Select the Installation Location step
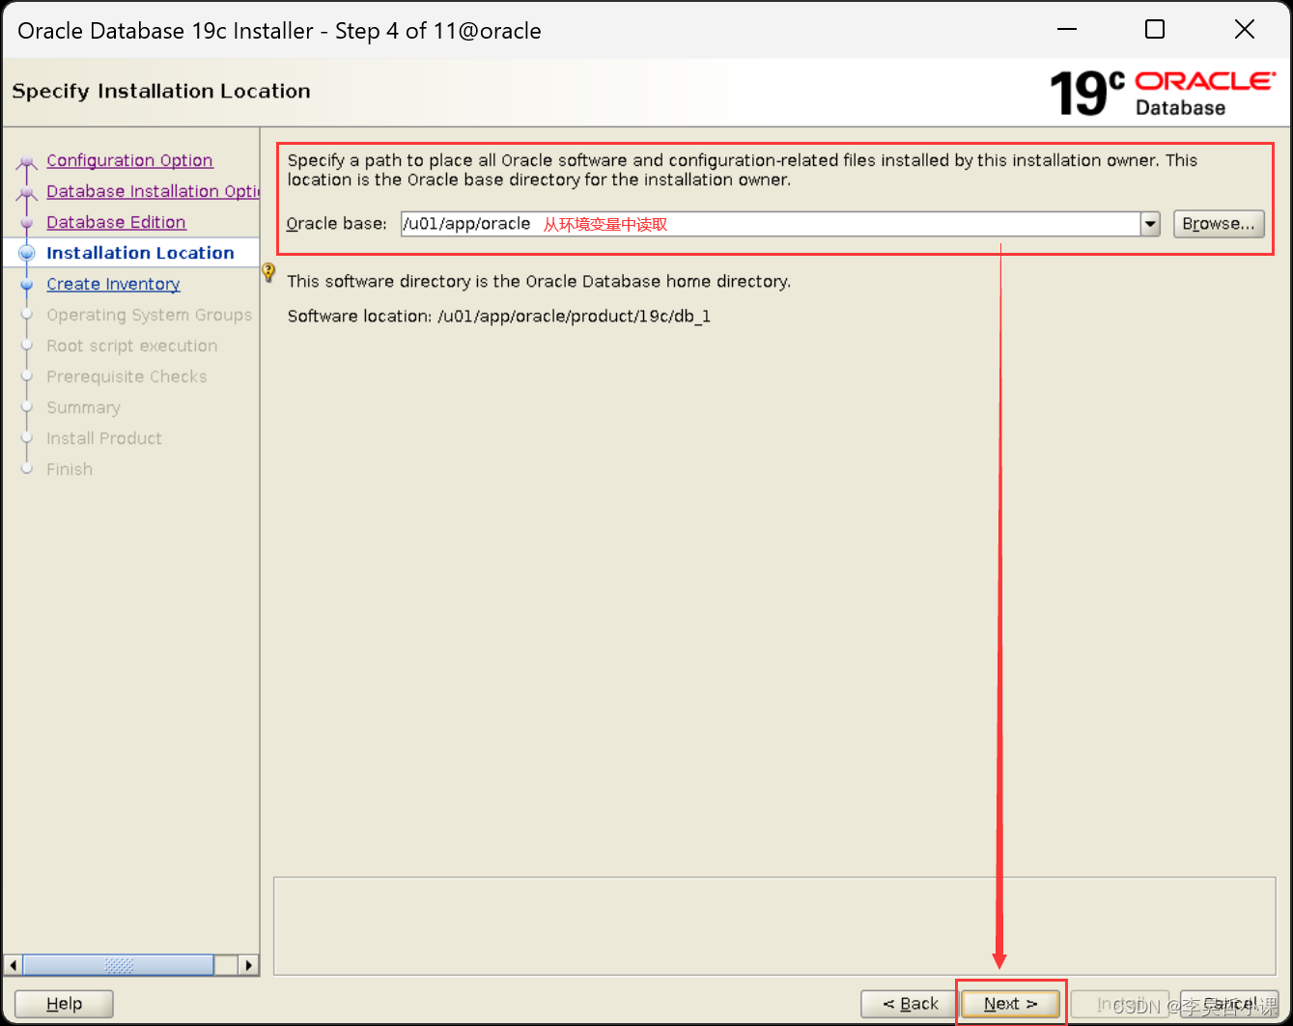The image size is (1293, 1026). tap(140, 253)
